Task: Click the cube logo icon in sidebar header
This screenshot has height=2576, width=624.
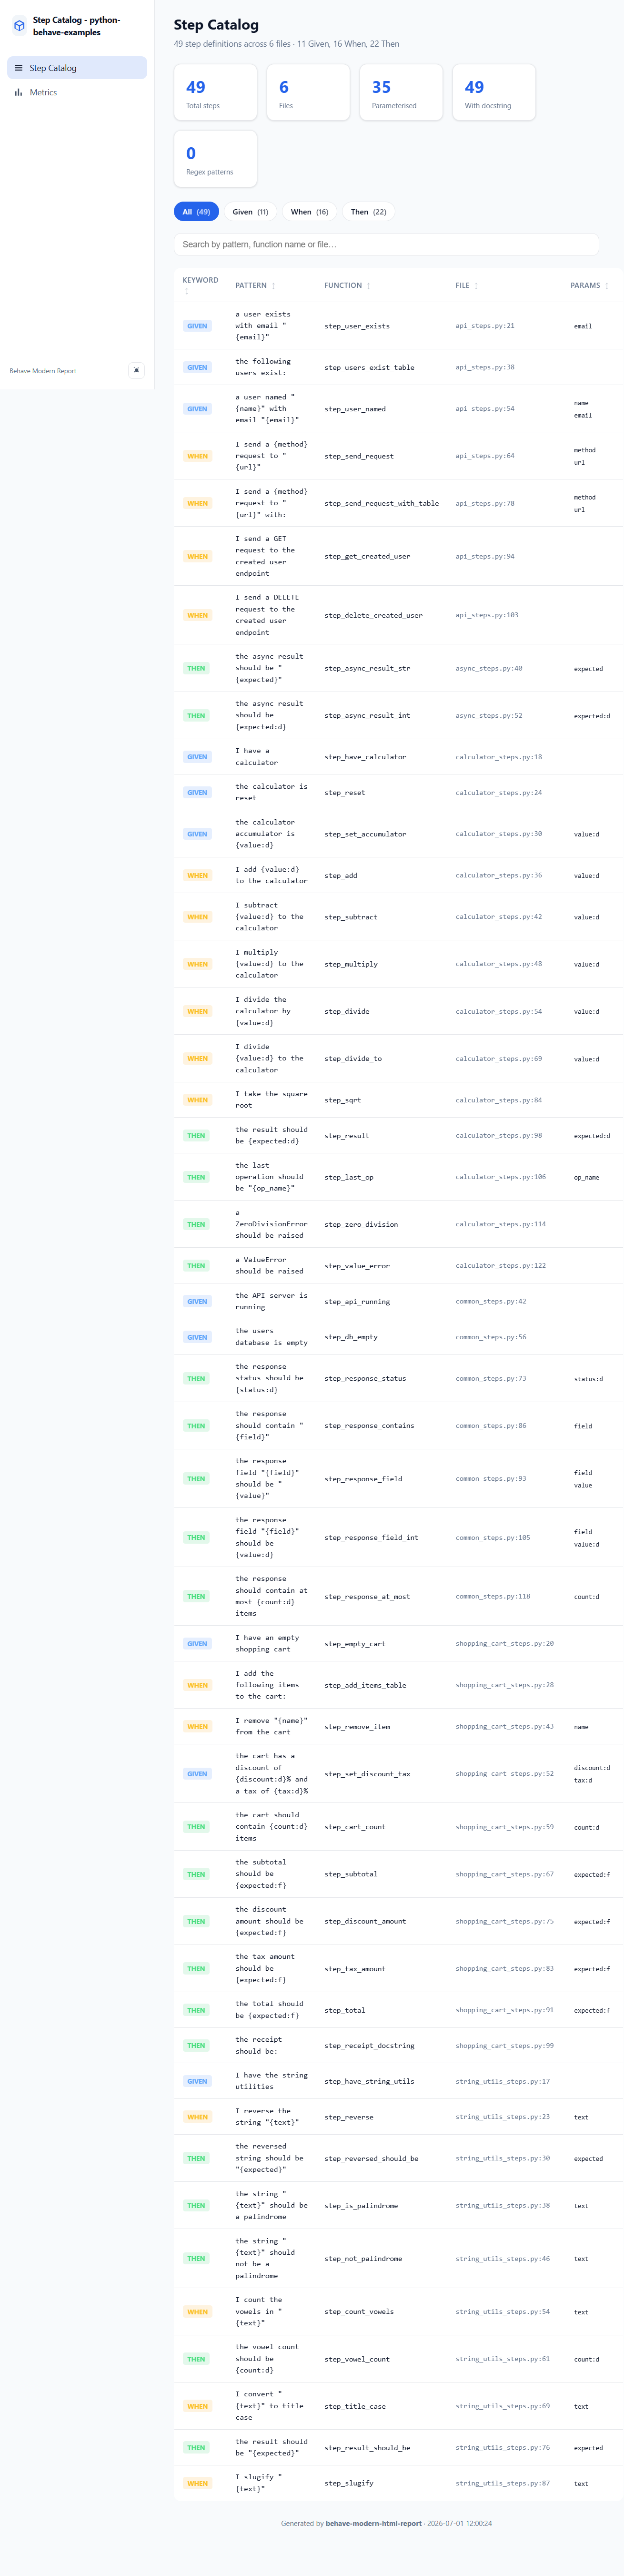Action: 19,26
